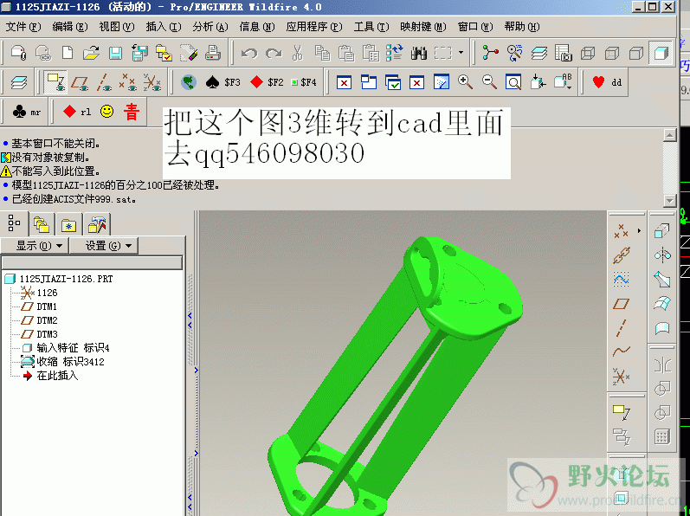Open the 编辑(E) menu
This screenshot has width=690, height=516.
(x=70, y=27)
